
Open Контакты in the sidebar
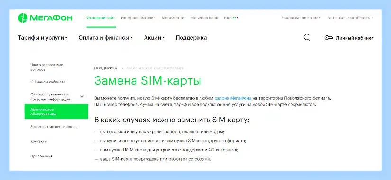pyautogui.click(x=39, y=141)
